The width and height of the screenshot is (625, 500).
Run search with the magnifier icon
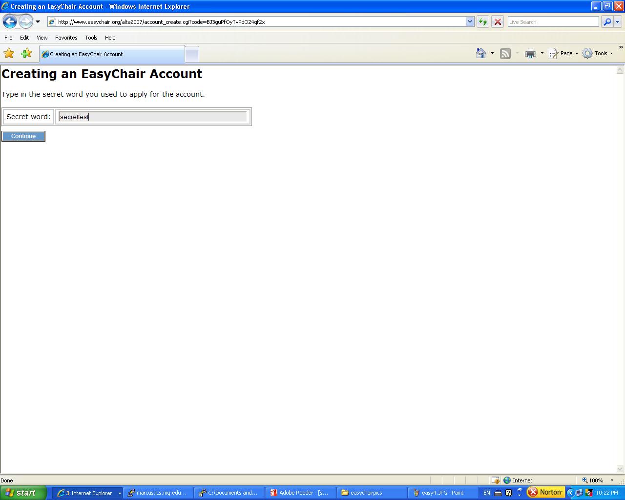tap(607, 22)
